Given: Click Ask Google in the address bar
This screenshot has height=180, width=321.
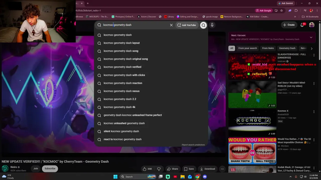Looking at the screenshot, I should click(263, 10).
